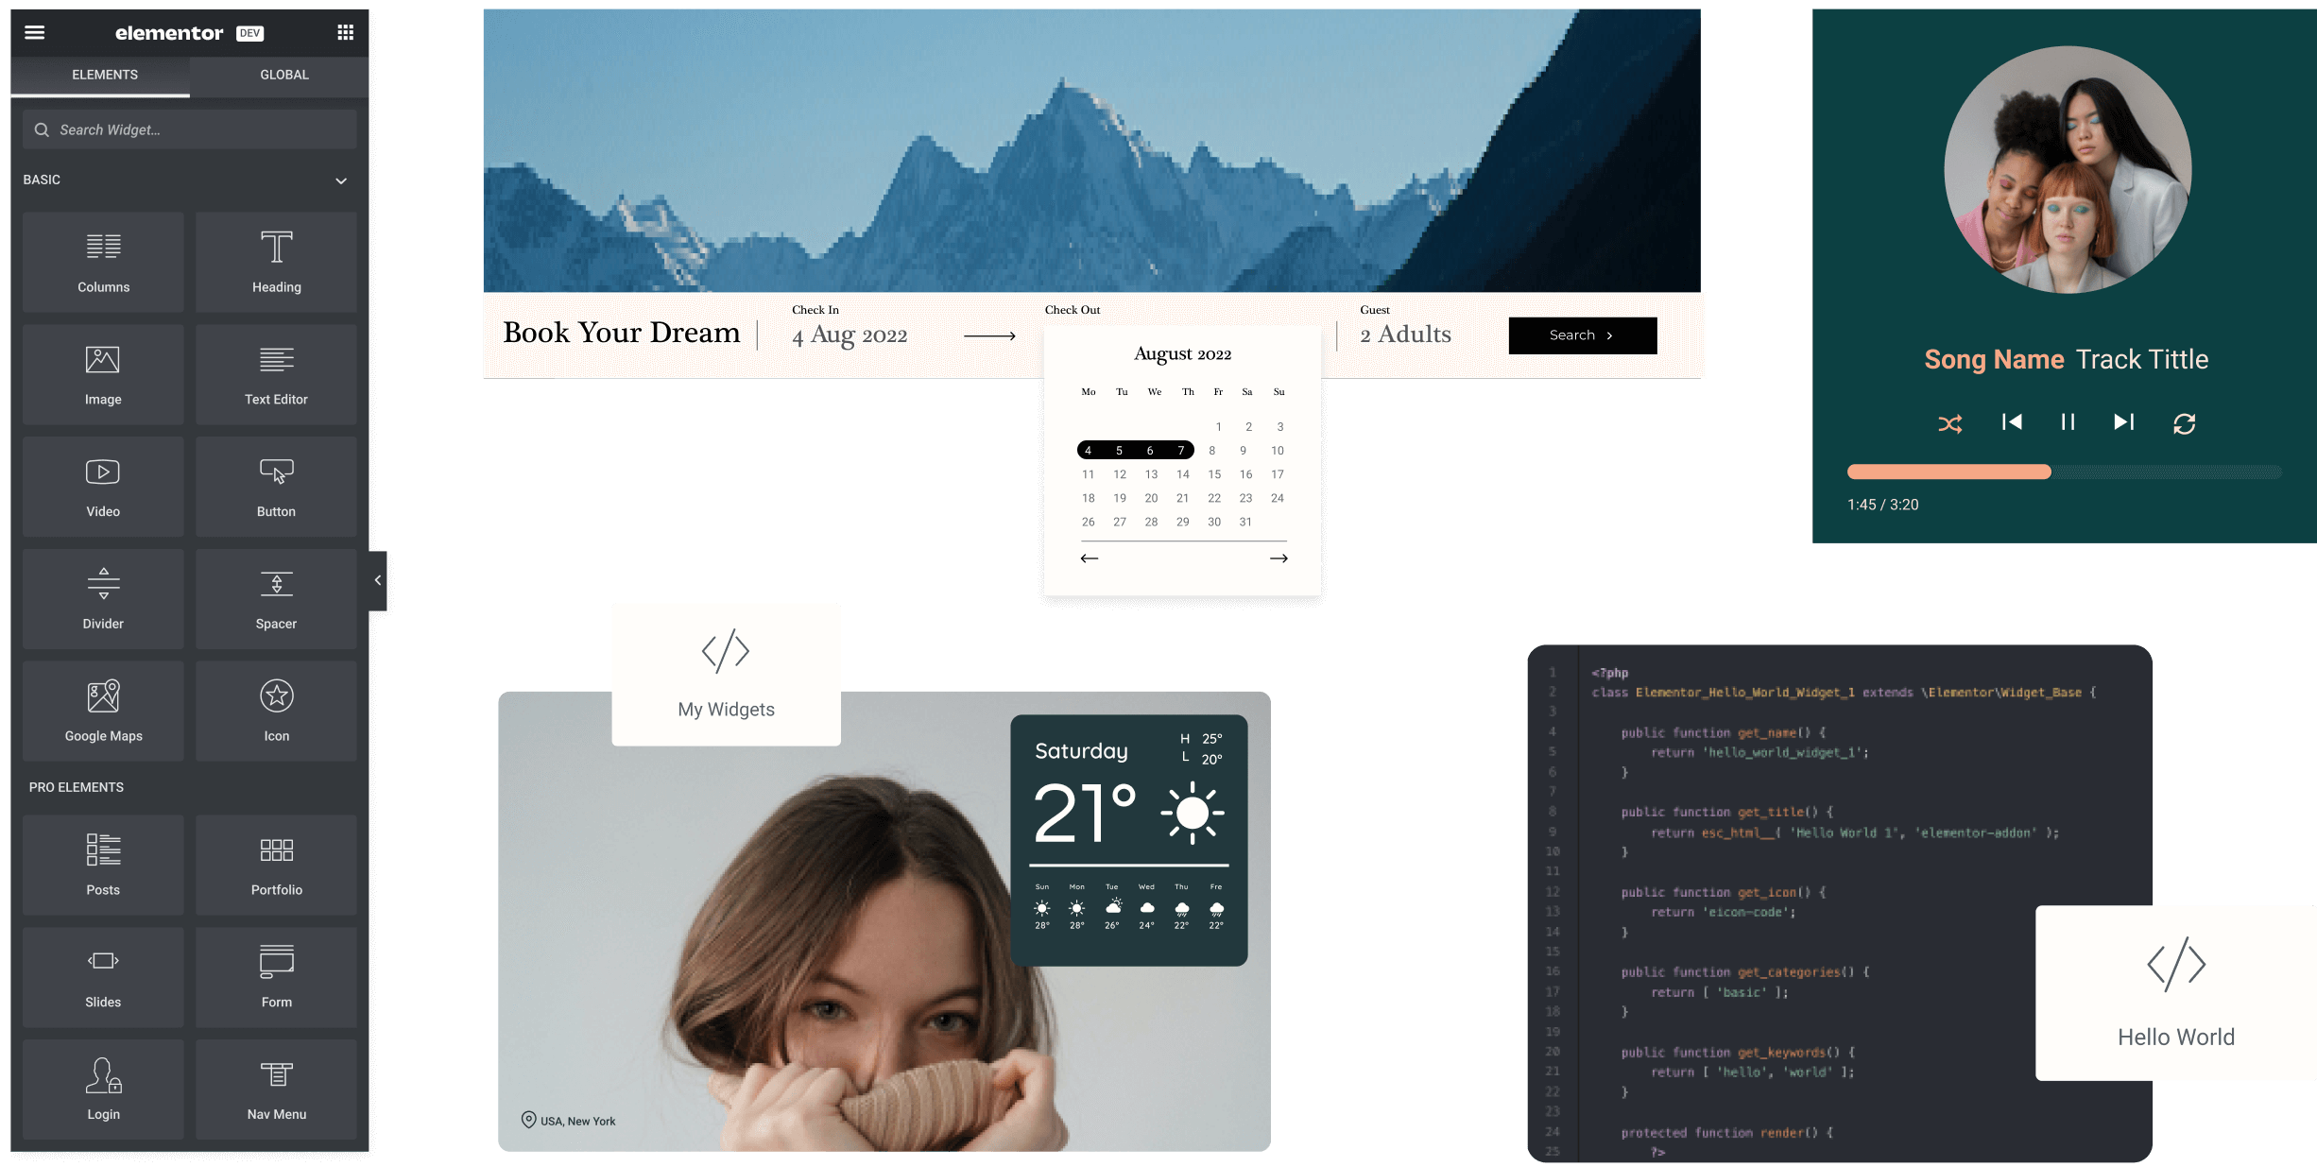
Task: Click the Columns widget icon
Action: click(101, 261)
